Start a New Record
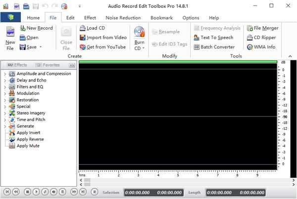This screenshot has height=199, width=297. click(37, 28)
